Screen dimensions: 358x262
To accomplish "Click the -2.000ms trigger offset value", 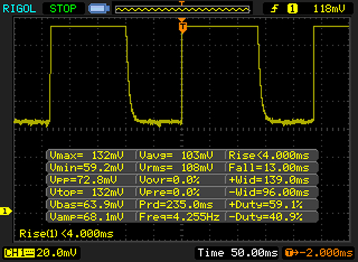I will 326,253.
